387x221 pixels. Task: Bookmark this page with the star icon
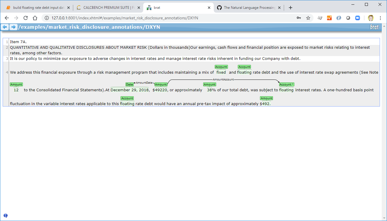(x=308, y=18)
